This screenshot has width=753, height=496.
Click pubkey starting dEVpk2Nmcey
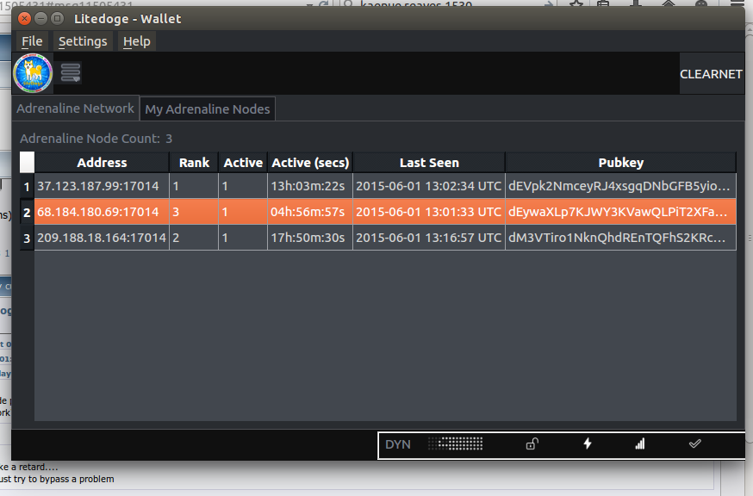pos(620,186)
